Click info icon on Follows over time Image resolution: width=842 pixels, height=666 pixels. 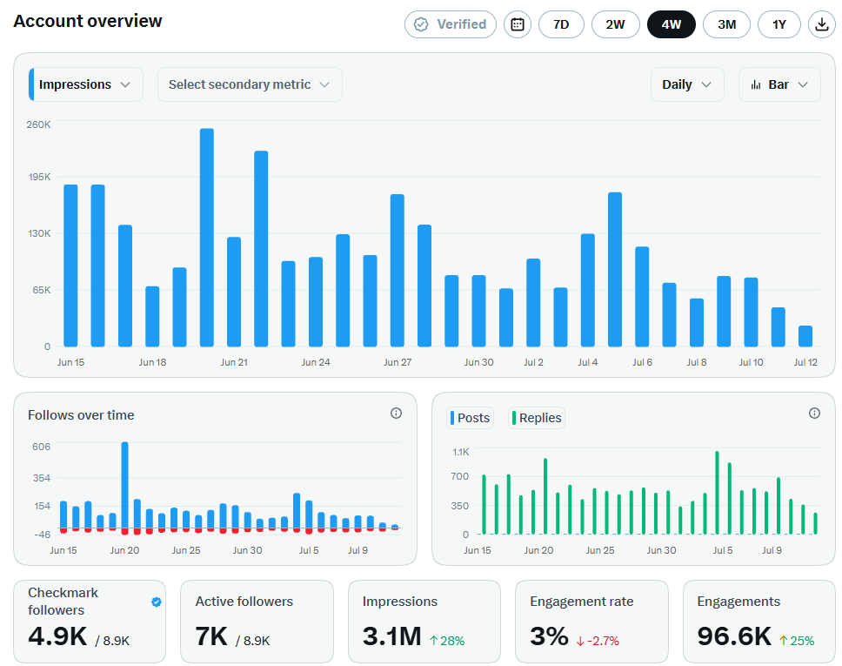click(396, 413)
